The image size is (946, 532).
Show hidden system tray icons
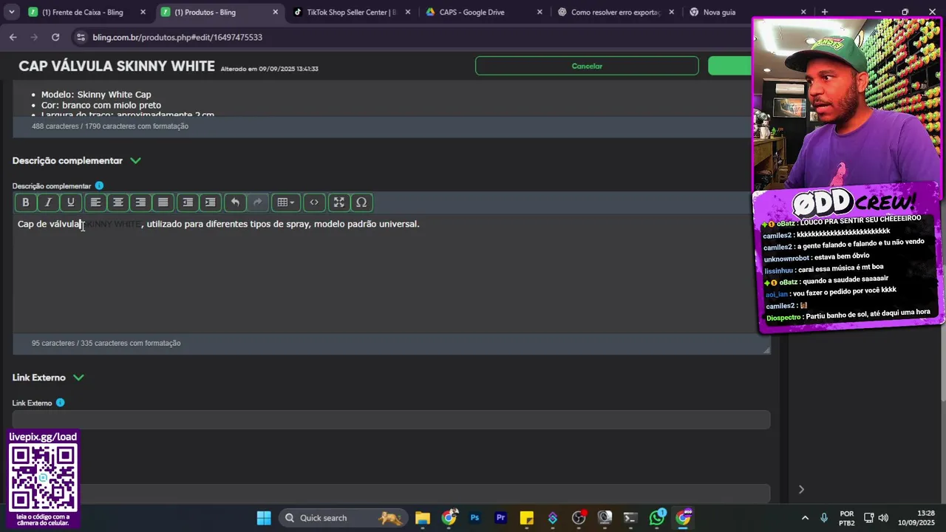pos(805,518)
